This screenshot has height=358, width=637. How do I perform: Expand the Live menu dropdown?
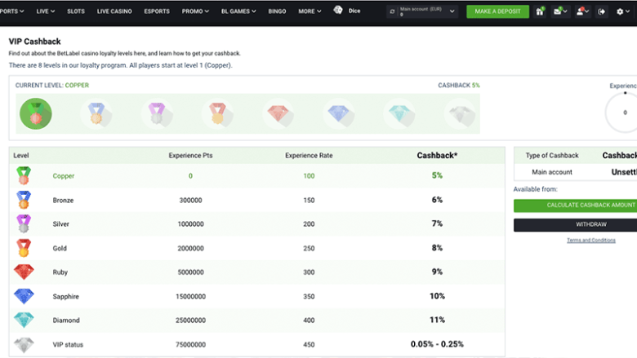[x=47, y=11]
